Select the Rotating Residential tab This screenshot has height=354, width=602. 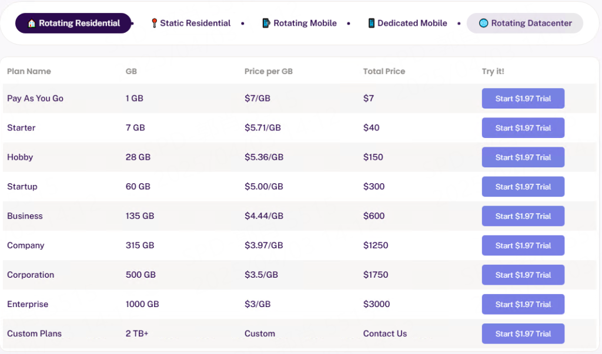point(79,23)
